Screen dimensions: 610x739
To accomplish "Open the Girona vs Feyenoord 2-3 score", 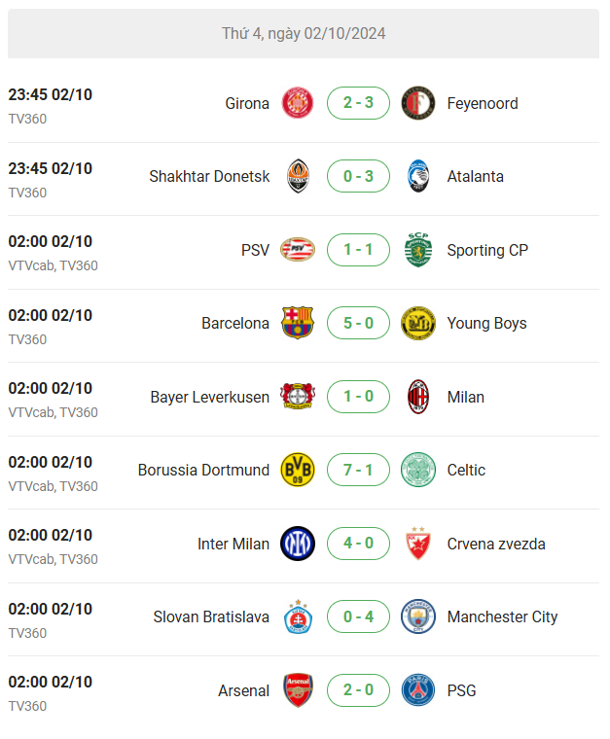I will point(358,103).
